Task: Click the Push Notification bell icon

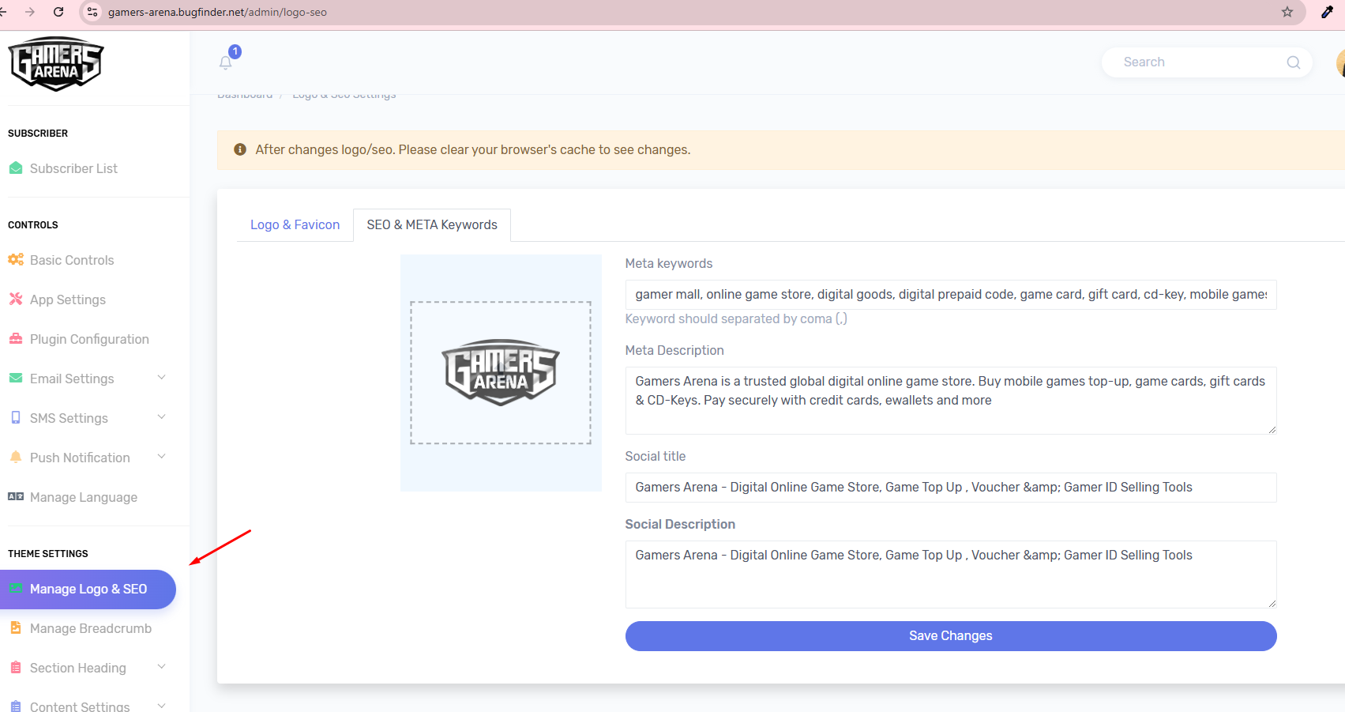Action: coord(16,457)
